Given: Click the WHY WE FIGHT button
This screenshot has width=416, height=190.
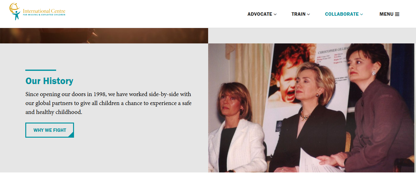Looking at the screenshot, I should 50,130.
